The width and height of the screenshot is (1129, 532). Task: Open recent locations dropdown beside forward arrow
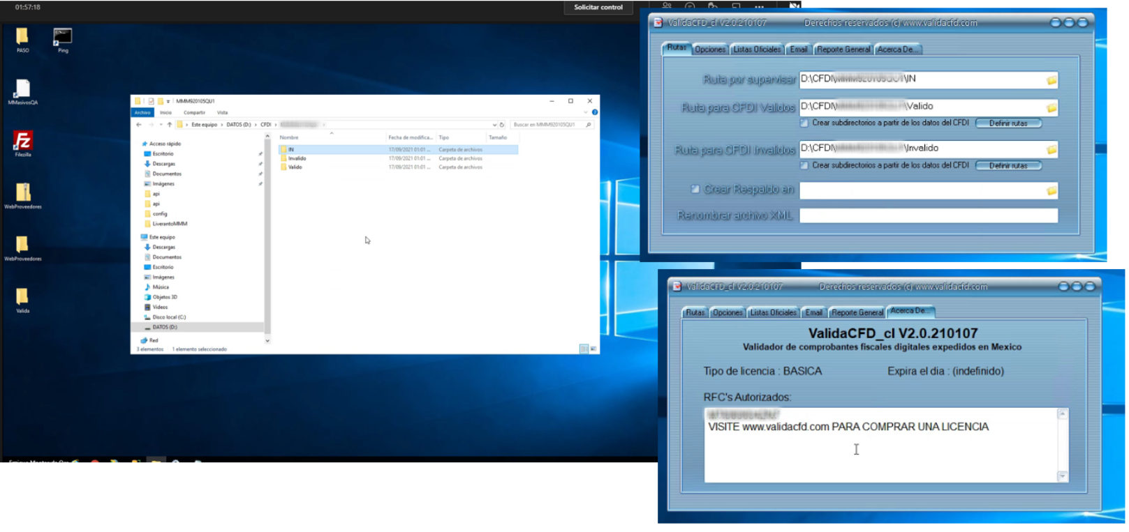pyautogui.click(x=161, y=125)
